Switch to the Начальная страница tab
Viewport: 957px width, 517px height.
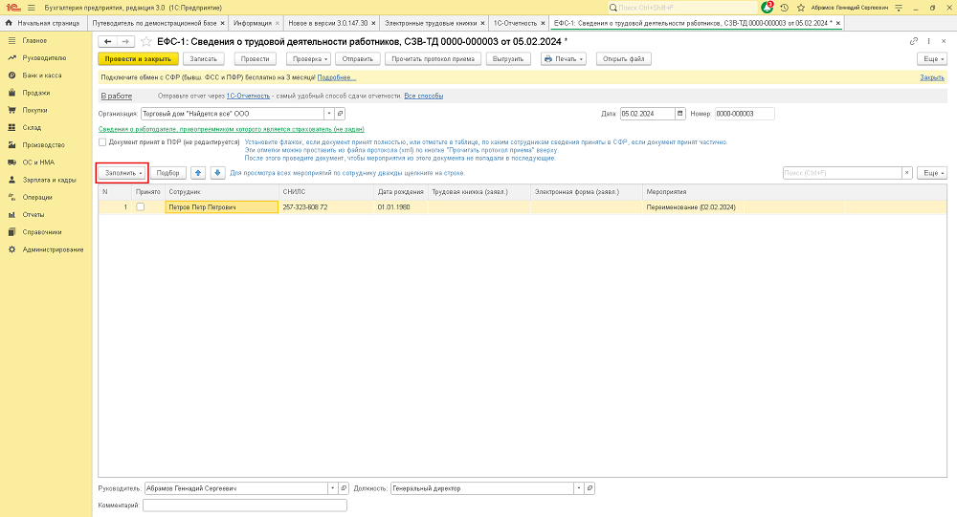pos(48,22)
